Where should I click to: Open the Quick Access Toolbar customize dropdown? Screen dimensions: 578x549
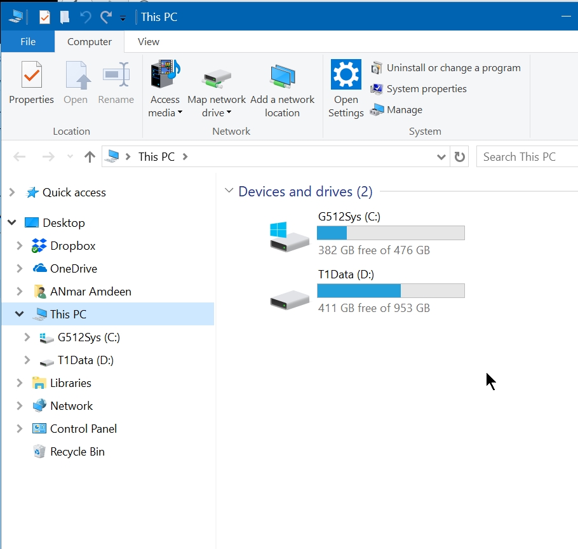pyautogui.click(x=123, y=18)
